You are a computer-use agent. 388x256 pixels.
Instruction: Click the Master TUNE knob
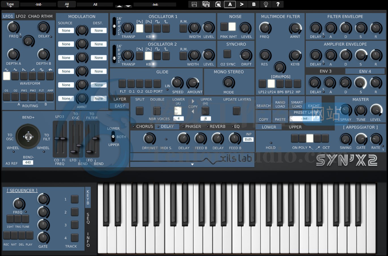pyautogui.click(x=361, y=110)
